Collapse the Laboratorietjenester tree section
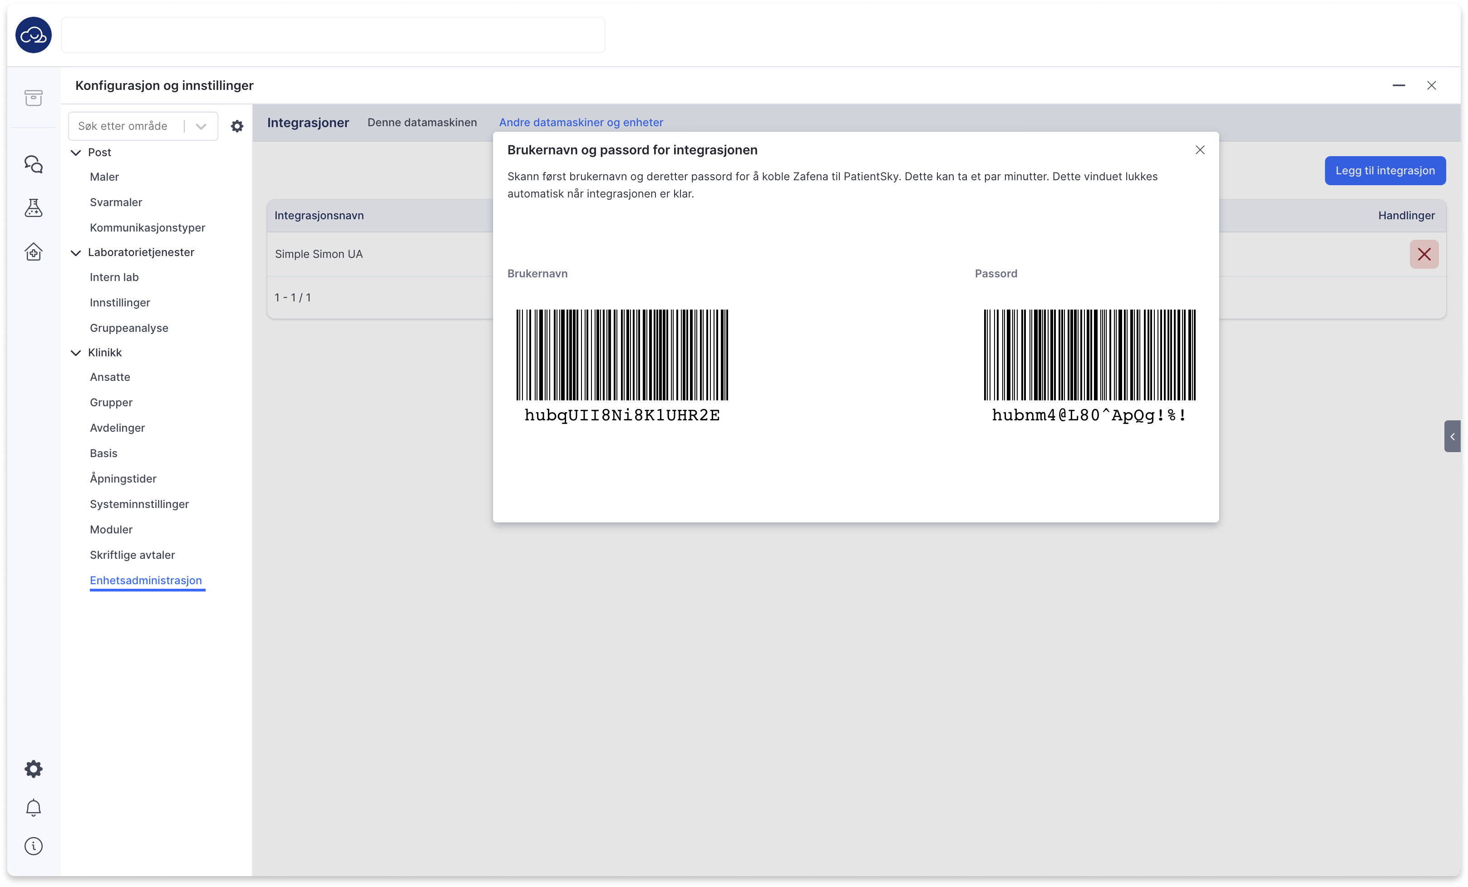Viewport: 1468px width, 887px height. pyautogui.click(x=76, y=252)
